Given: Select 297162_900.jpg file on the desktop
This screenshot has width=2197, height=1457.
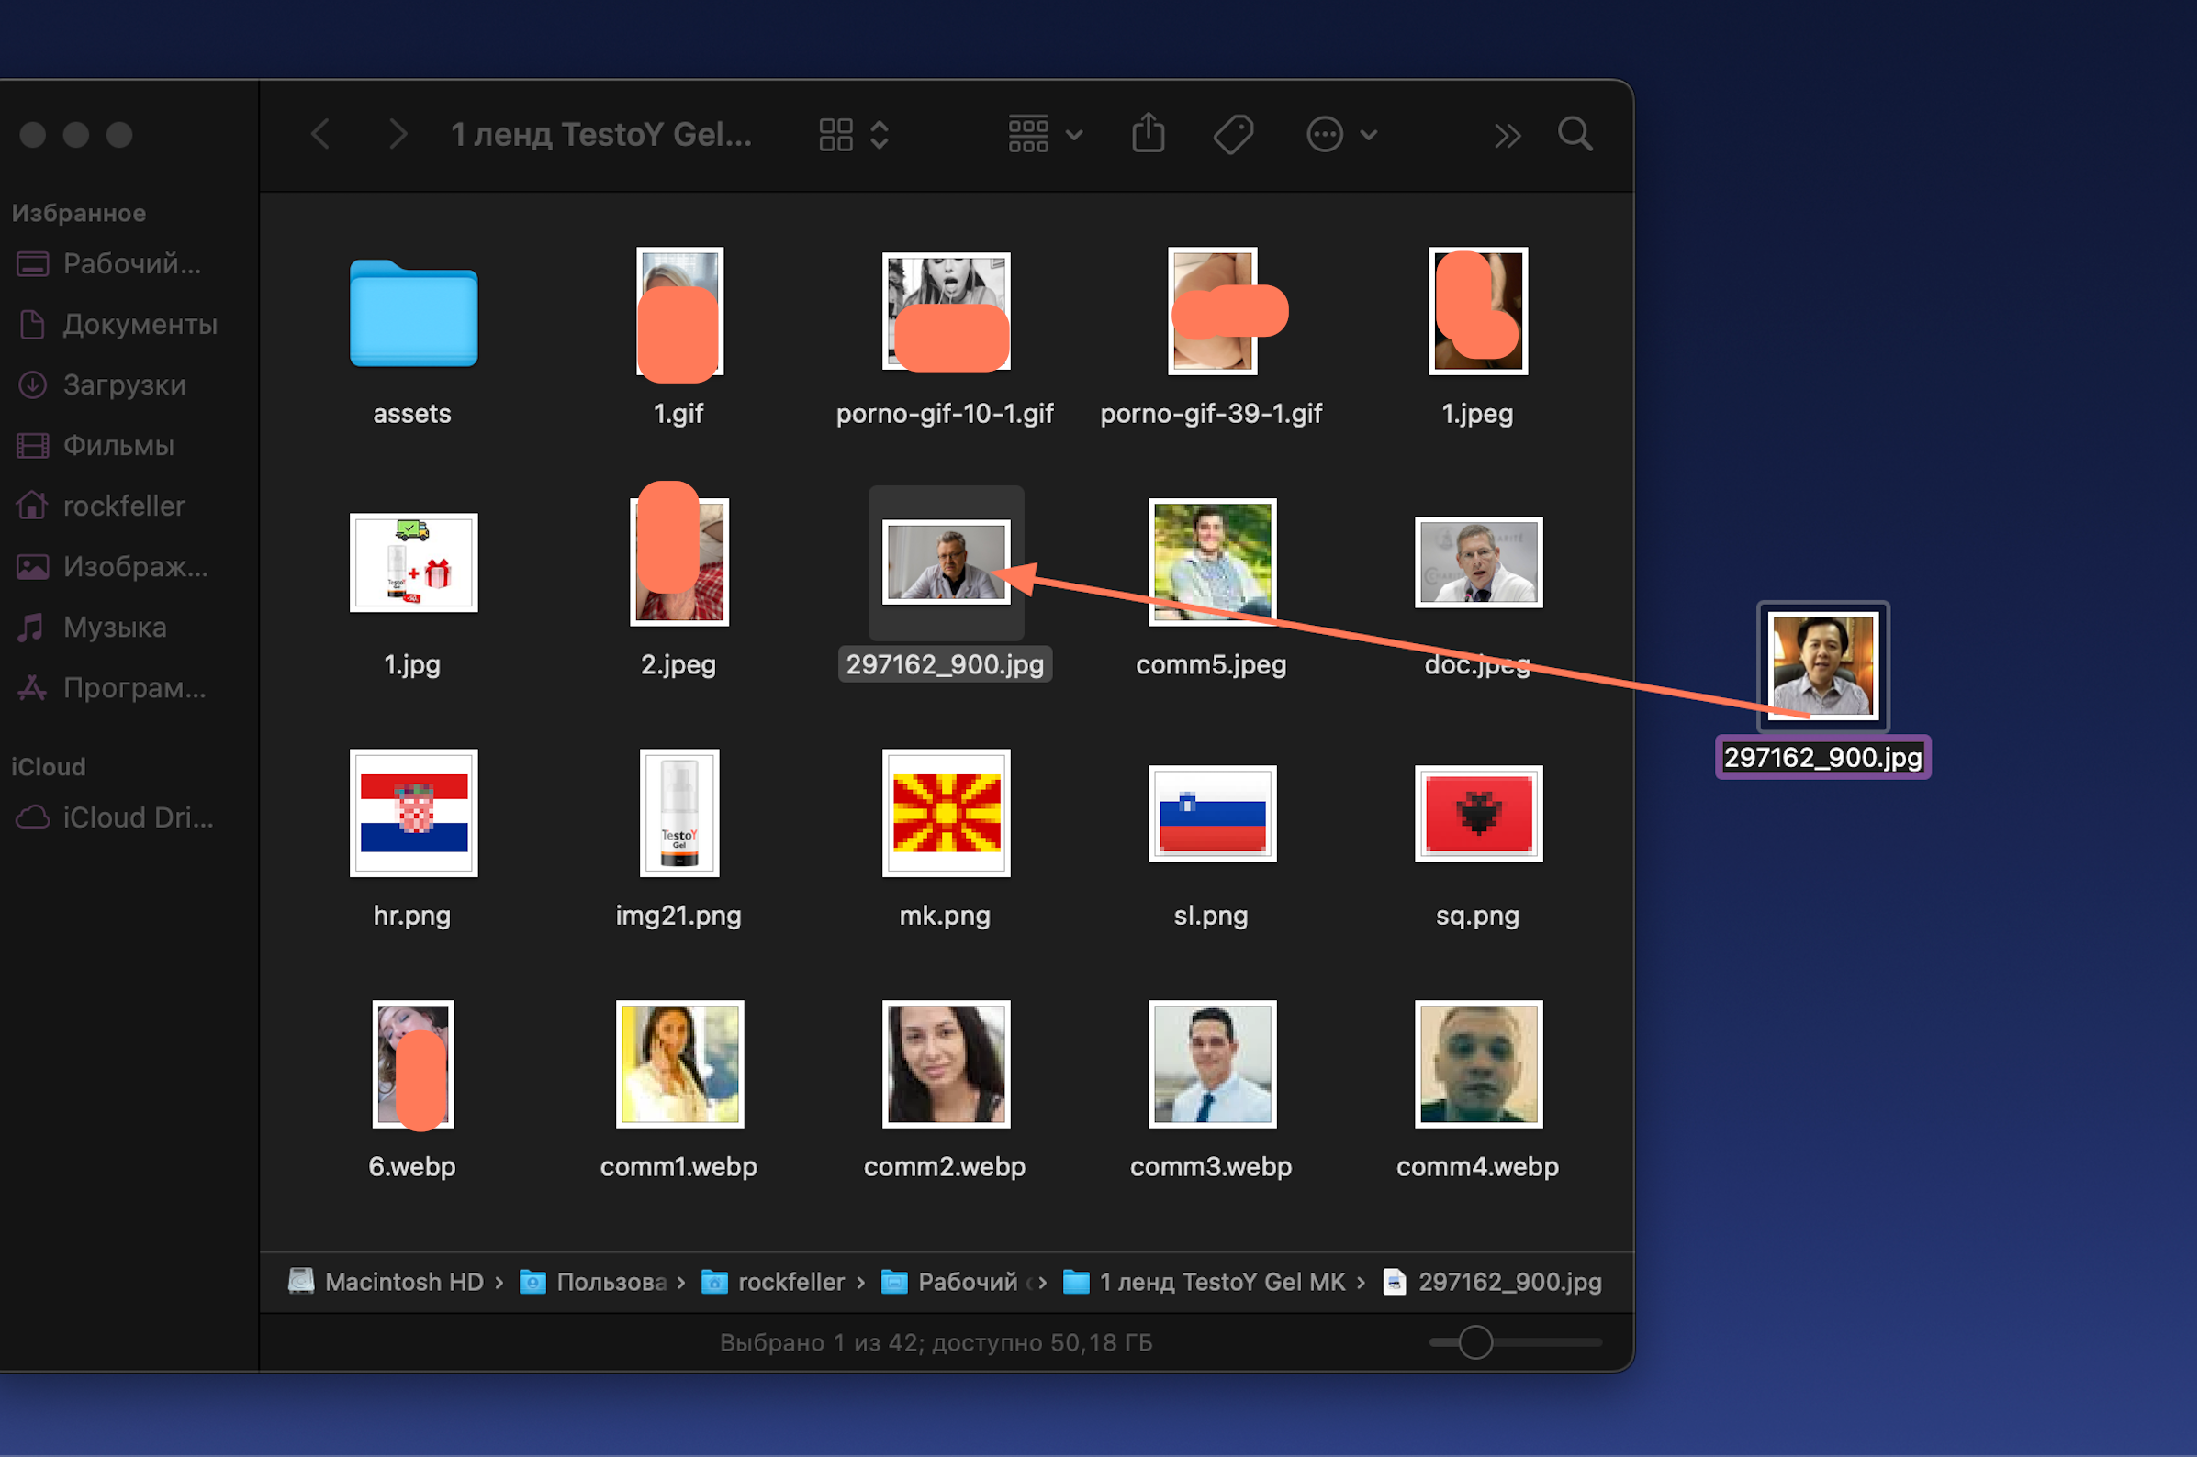Looking at the screenshot, I should [1822, 666].
